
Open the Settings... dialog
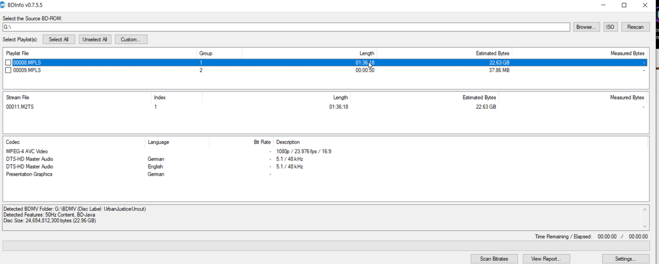pyautogui.click(x=625, y=259)
